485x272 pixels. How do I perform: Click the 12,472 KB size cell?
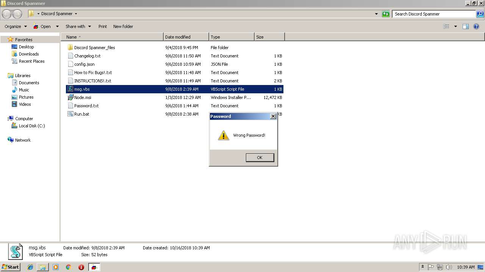273,97
